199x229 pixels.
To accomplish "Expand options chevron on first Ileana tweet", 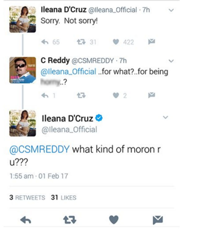I will [172, 10].
